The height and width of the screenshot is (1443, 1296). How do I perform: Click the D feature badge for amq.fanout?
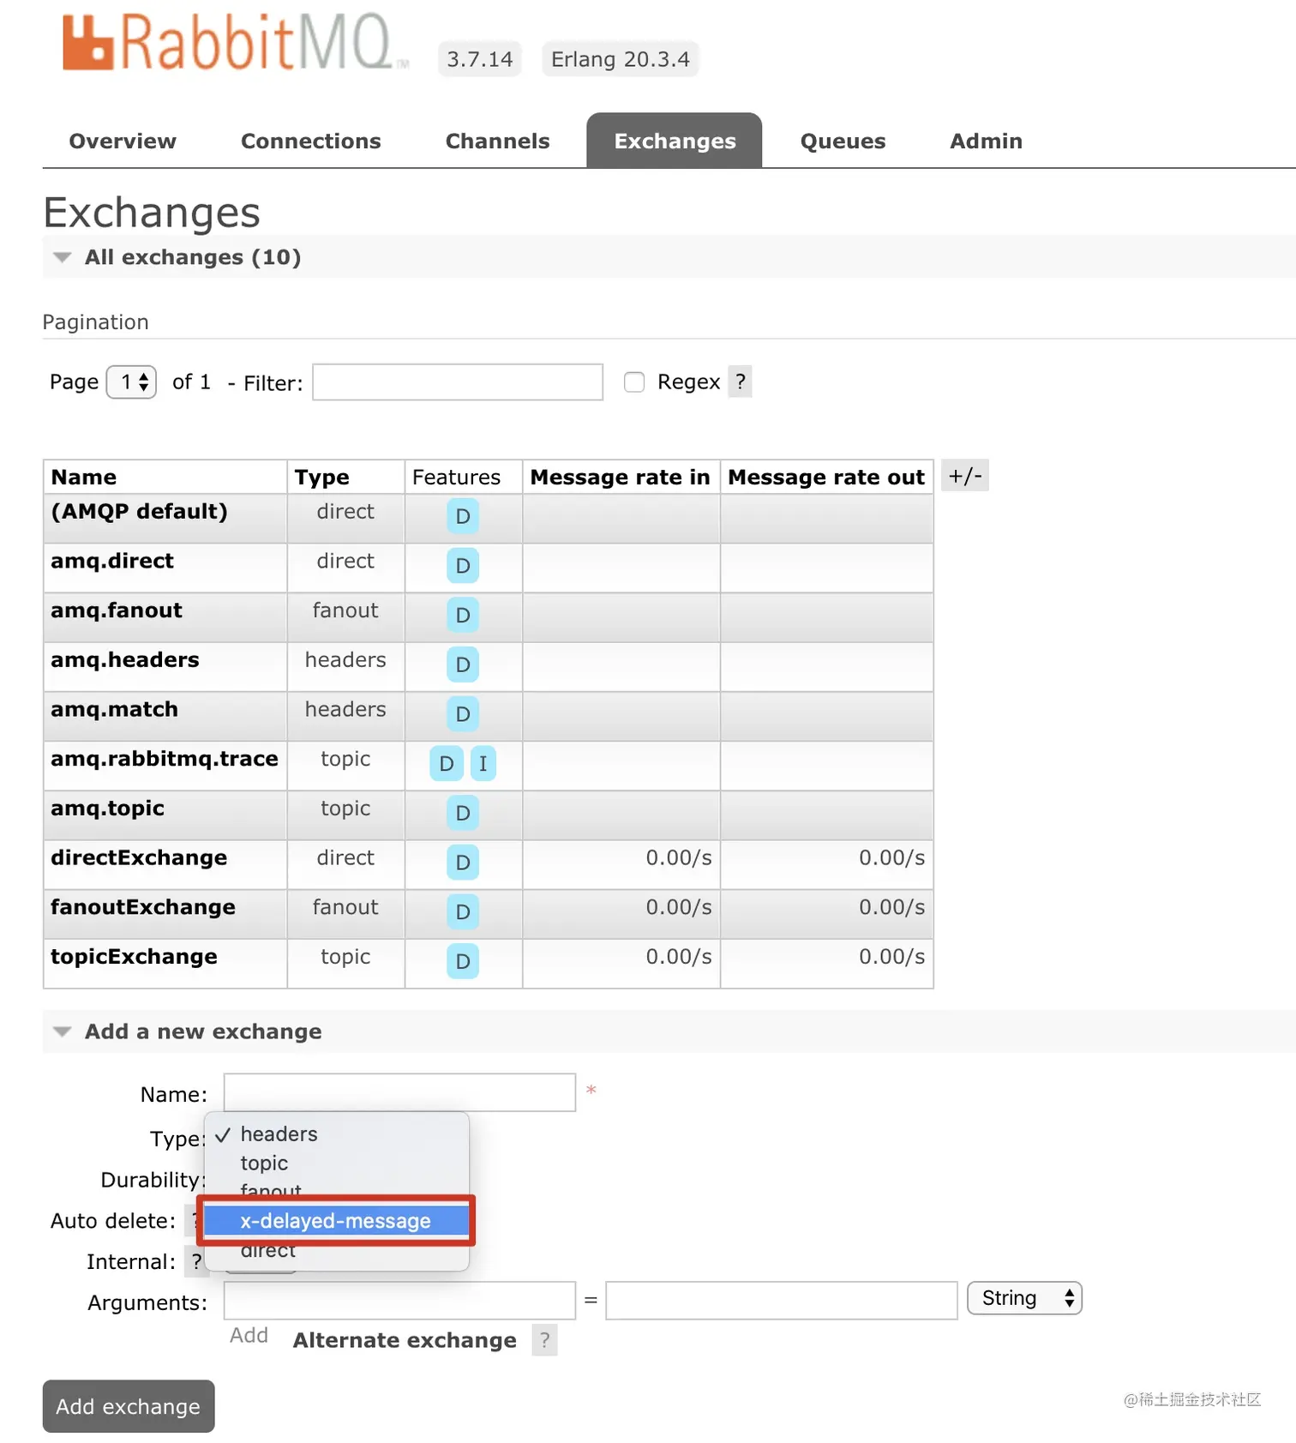tap(463, 615)
